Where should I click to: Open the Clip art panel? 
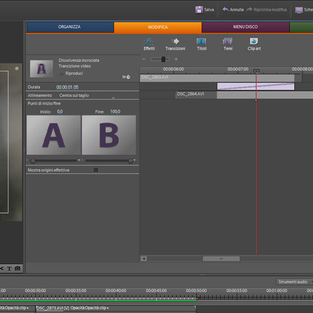[254, 44]
